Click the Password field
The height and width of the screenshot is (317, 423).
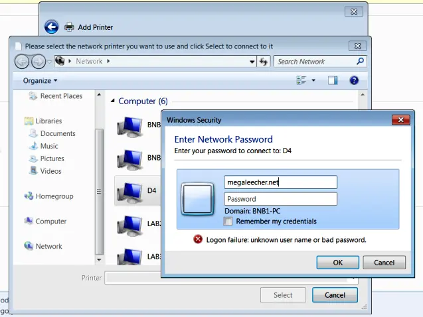280,199
